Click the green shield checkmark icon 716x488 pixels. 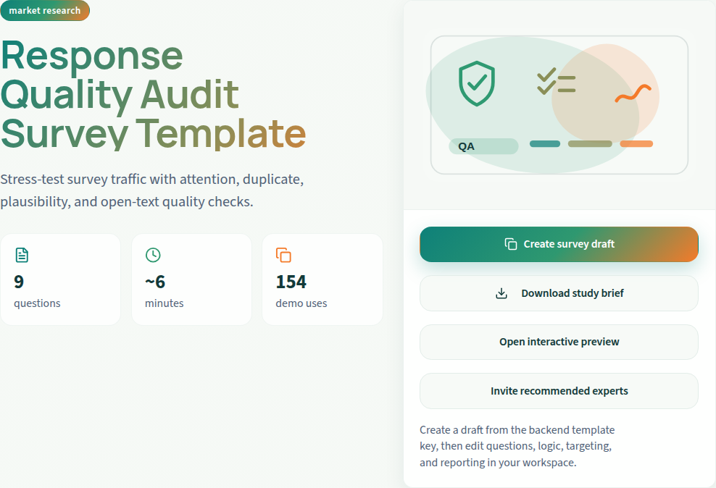[x=477, y=83]
